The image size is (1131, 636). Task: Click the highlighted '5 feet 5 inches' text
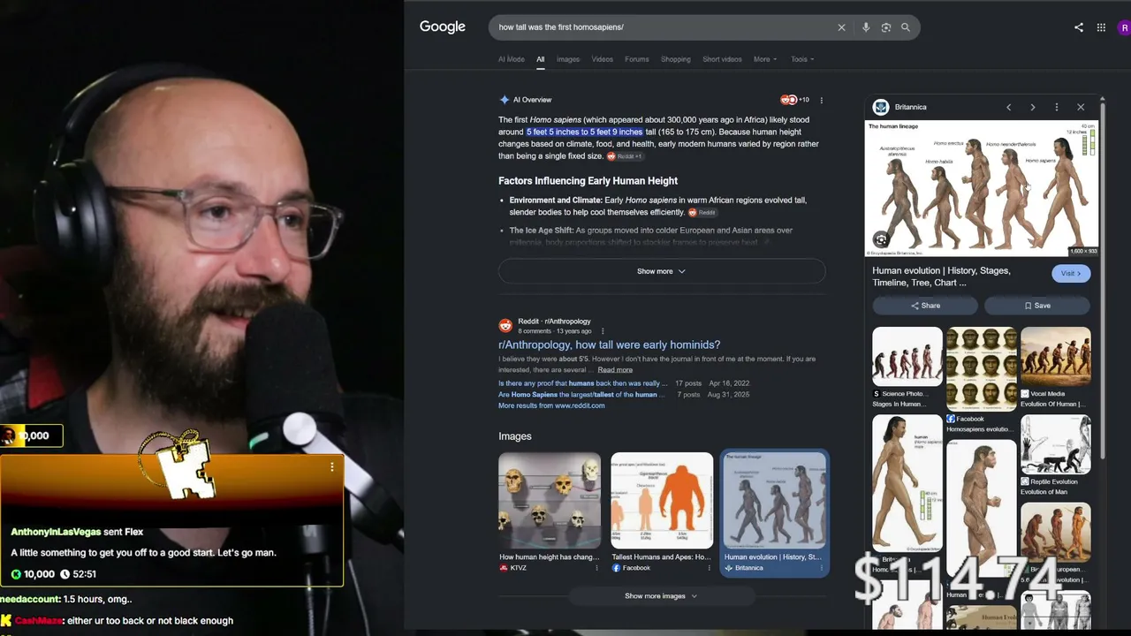[585, 132]
